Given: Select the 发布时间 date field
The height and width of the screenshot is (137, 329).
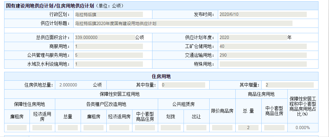Looking at the screenshot, I should tap(263, 15).
